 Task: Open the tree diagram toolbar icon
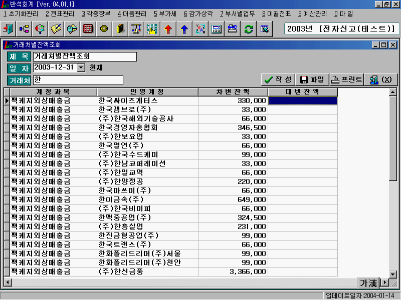point(24,29)
